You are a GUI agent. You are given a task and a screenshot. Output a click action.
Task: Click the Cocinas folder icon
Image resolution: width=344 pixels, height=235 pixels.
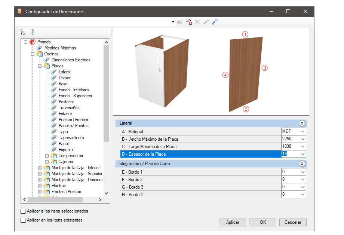[x=40, y=54]
